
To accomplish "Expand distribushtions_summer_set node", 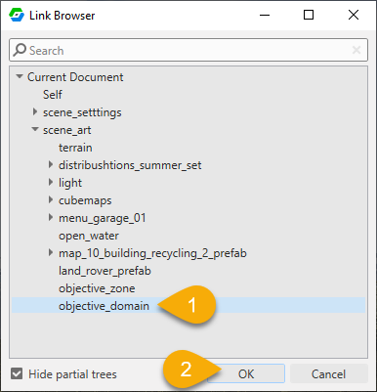I will point(51,164).
